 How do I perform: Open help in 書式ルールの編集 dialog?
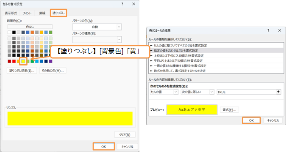click(x=268, y=30)
